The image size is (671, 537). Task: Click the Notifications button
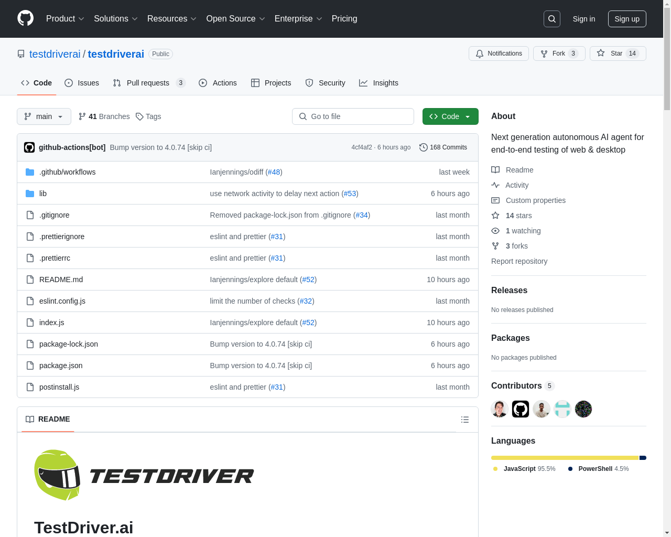coord(499,53)
